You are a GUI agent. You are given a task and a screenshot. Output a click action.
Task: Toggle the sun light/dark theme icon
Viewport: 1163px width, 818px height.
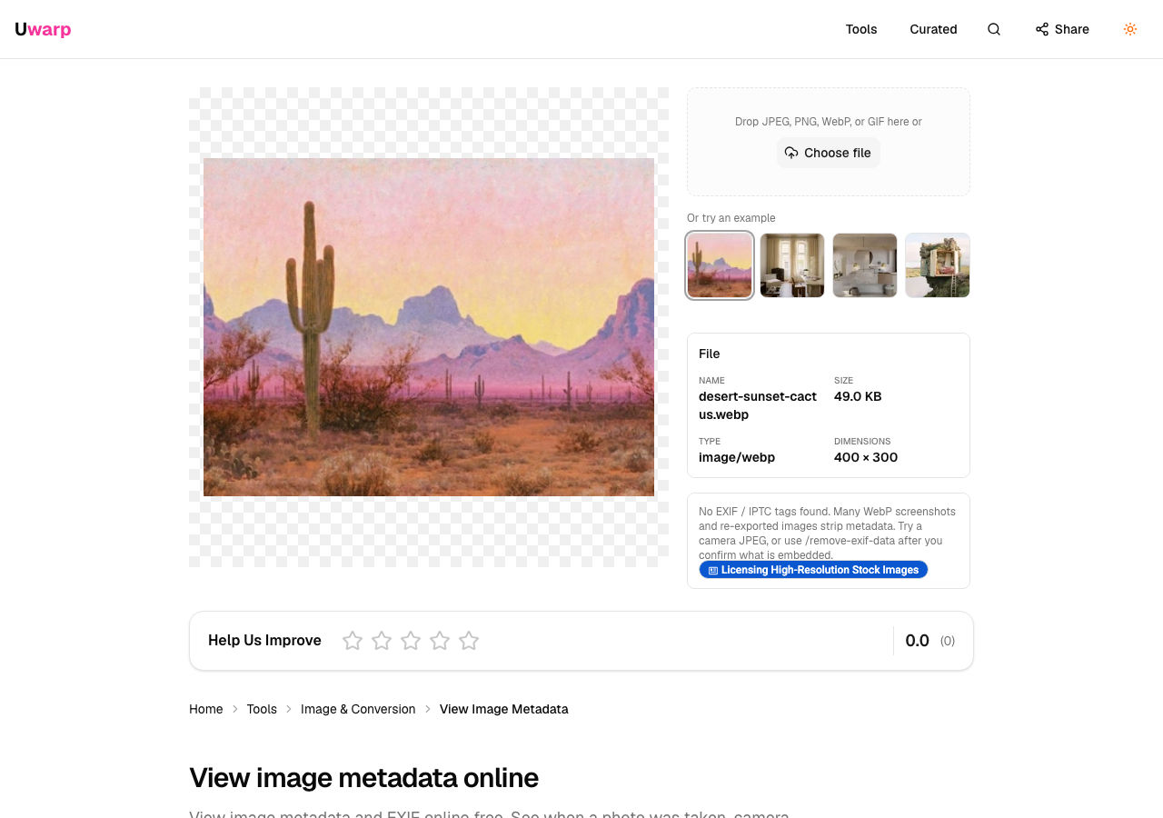pos(1130,29)
